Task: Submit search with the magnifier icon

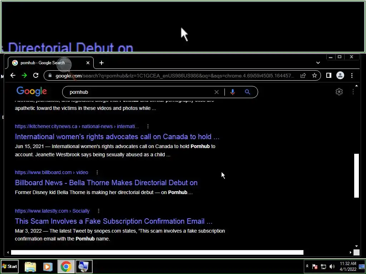Action: tap(247, 92)
